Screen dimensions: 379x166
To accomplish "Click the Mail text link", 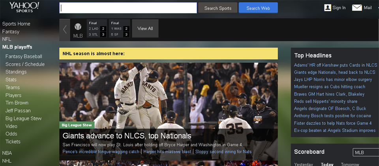I will pos(368,8).
